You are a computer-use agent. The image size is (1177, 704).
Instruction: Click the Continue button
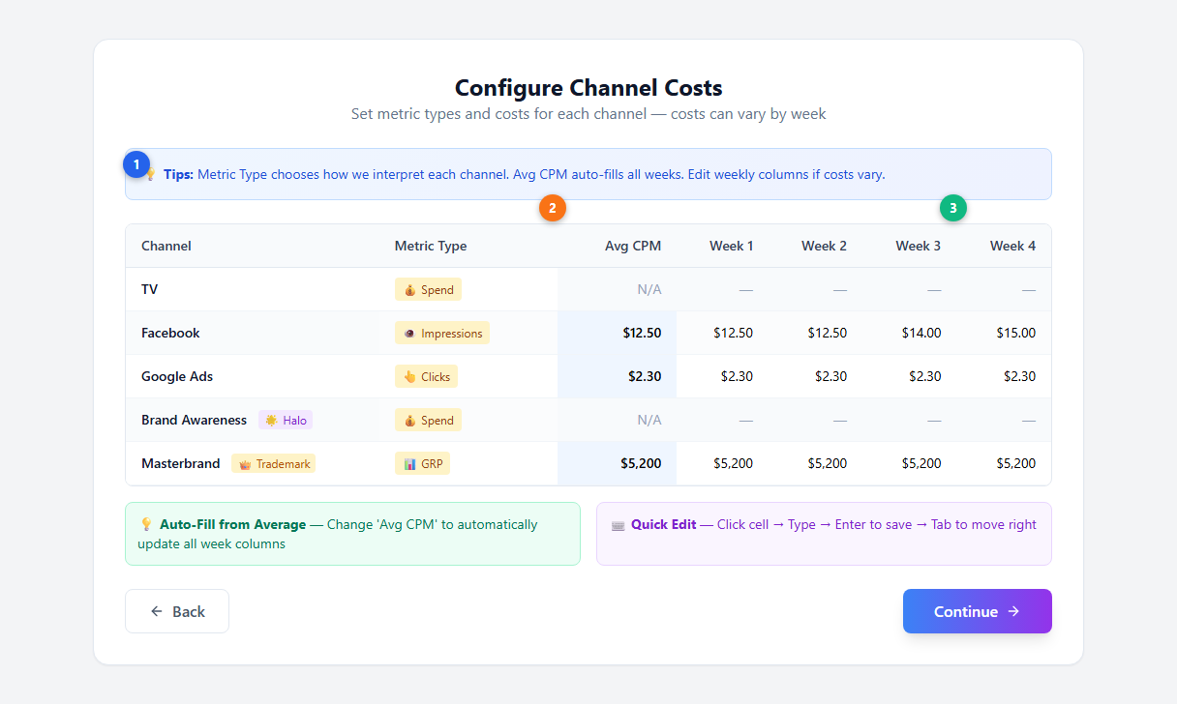(x=977, y=611)
